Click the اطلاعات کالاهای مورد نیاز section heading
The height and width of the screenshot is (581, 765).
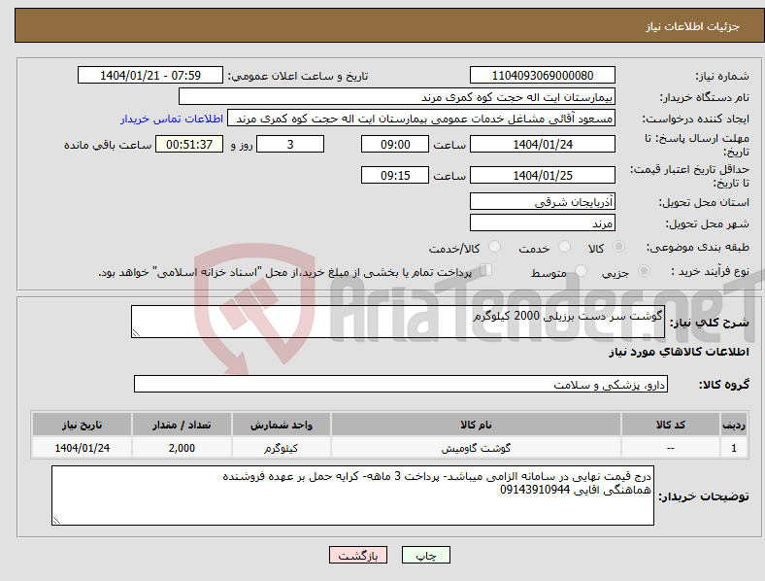click(x=680, y=352)
